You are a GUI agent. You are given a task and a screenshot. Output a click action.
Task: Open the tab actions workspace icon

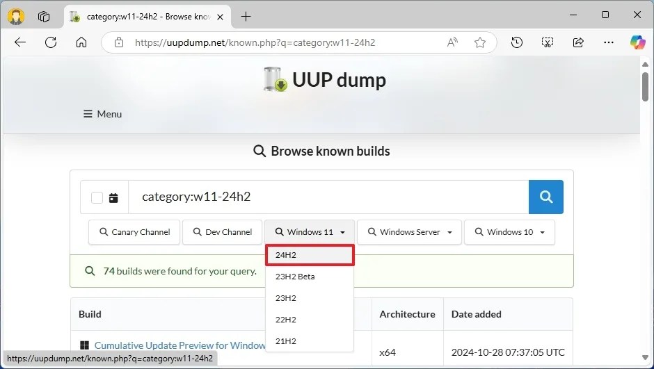(x=44, y=17)
